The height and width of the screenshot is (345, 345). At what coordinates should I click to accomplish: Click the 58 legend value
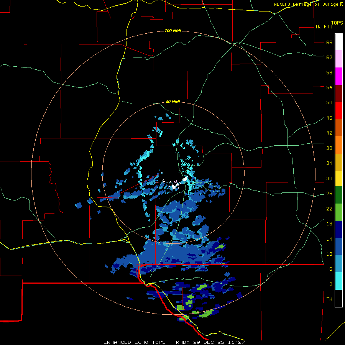pyautogui.click(x=329, y=72)
